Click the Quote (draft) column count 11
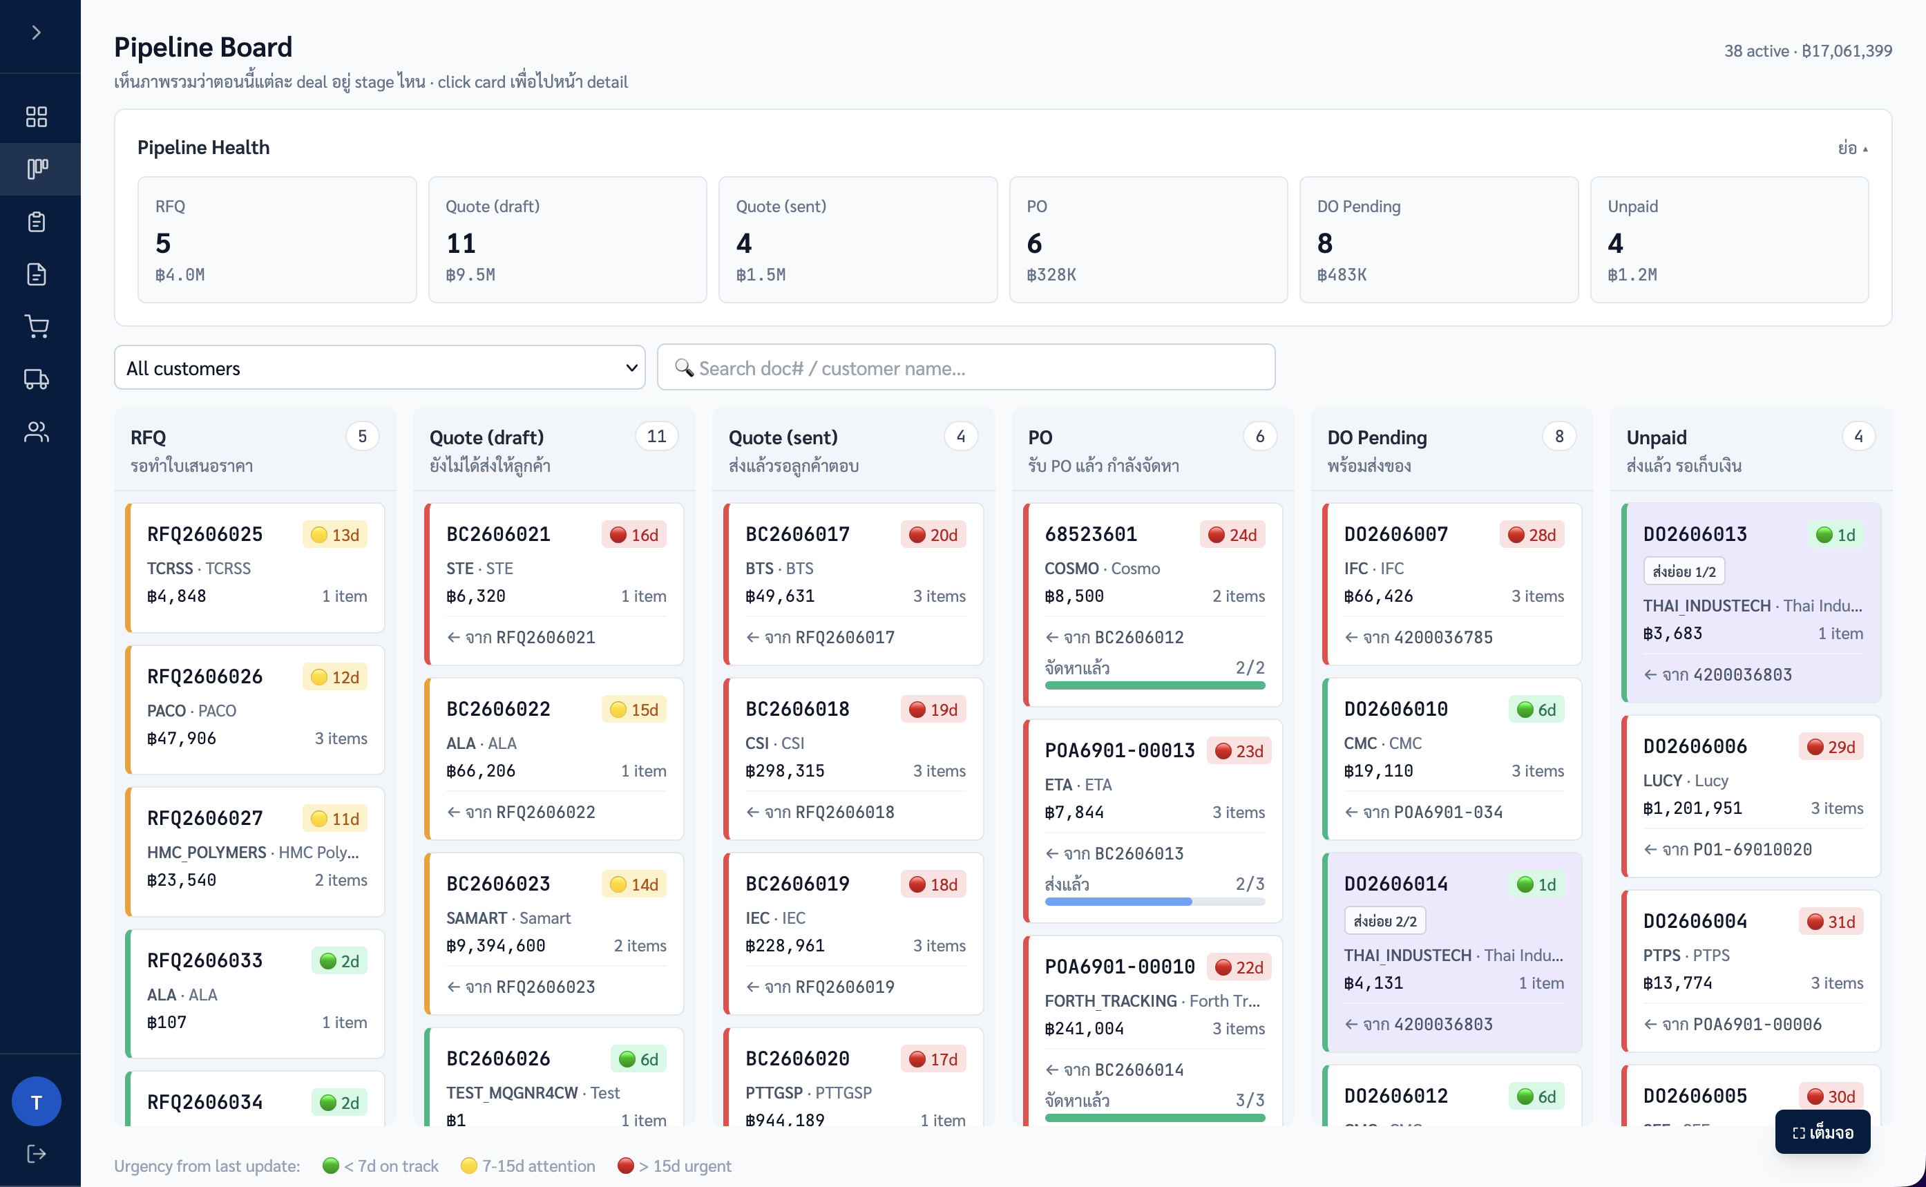Screen dimensions: 1926x1187 [656, 437]
